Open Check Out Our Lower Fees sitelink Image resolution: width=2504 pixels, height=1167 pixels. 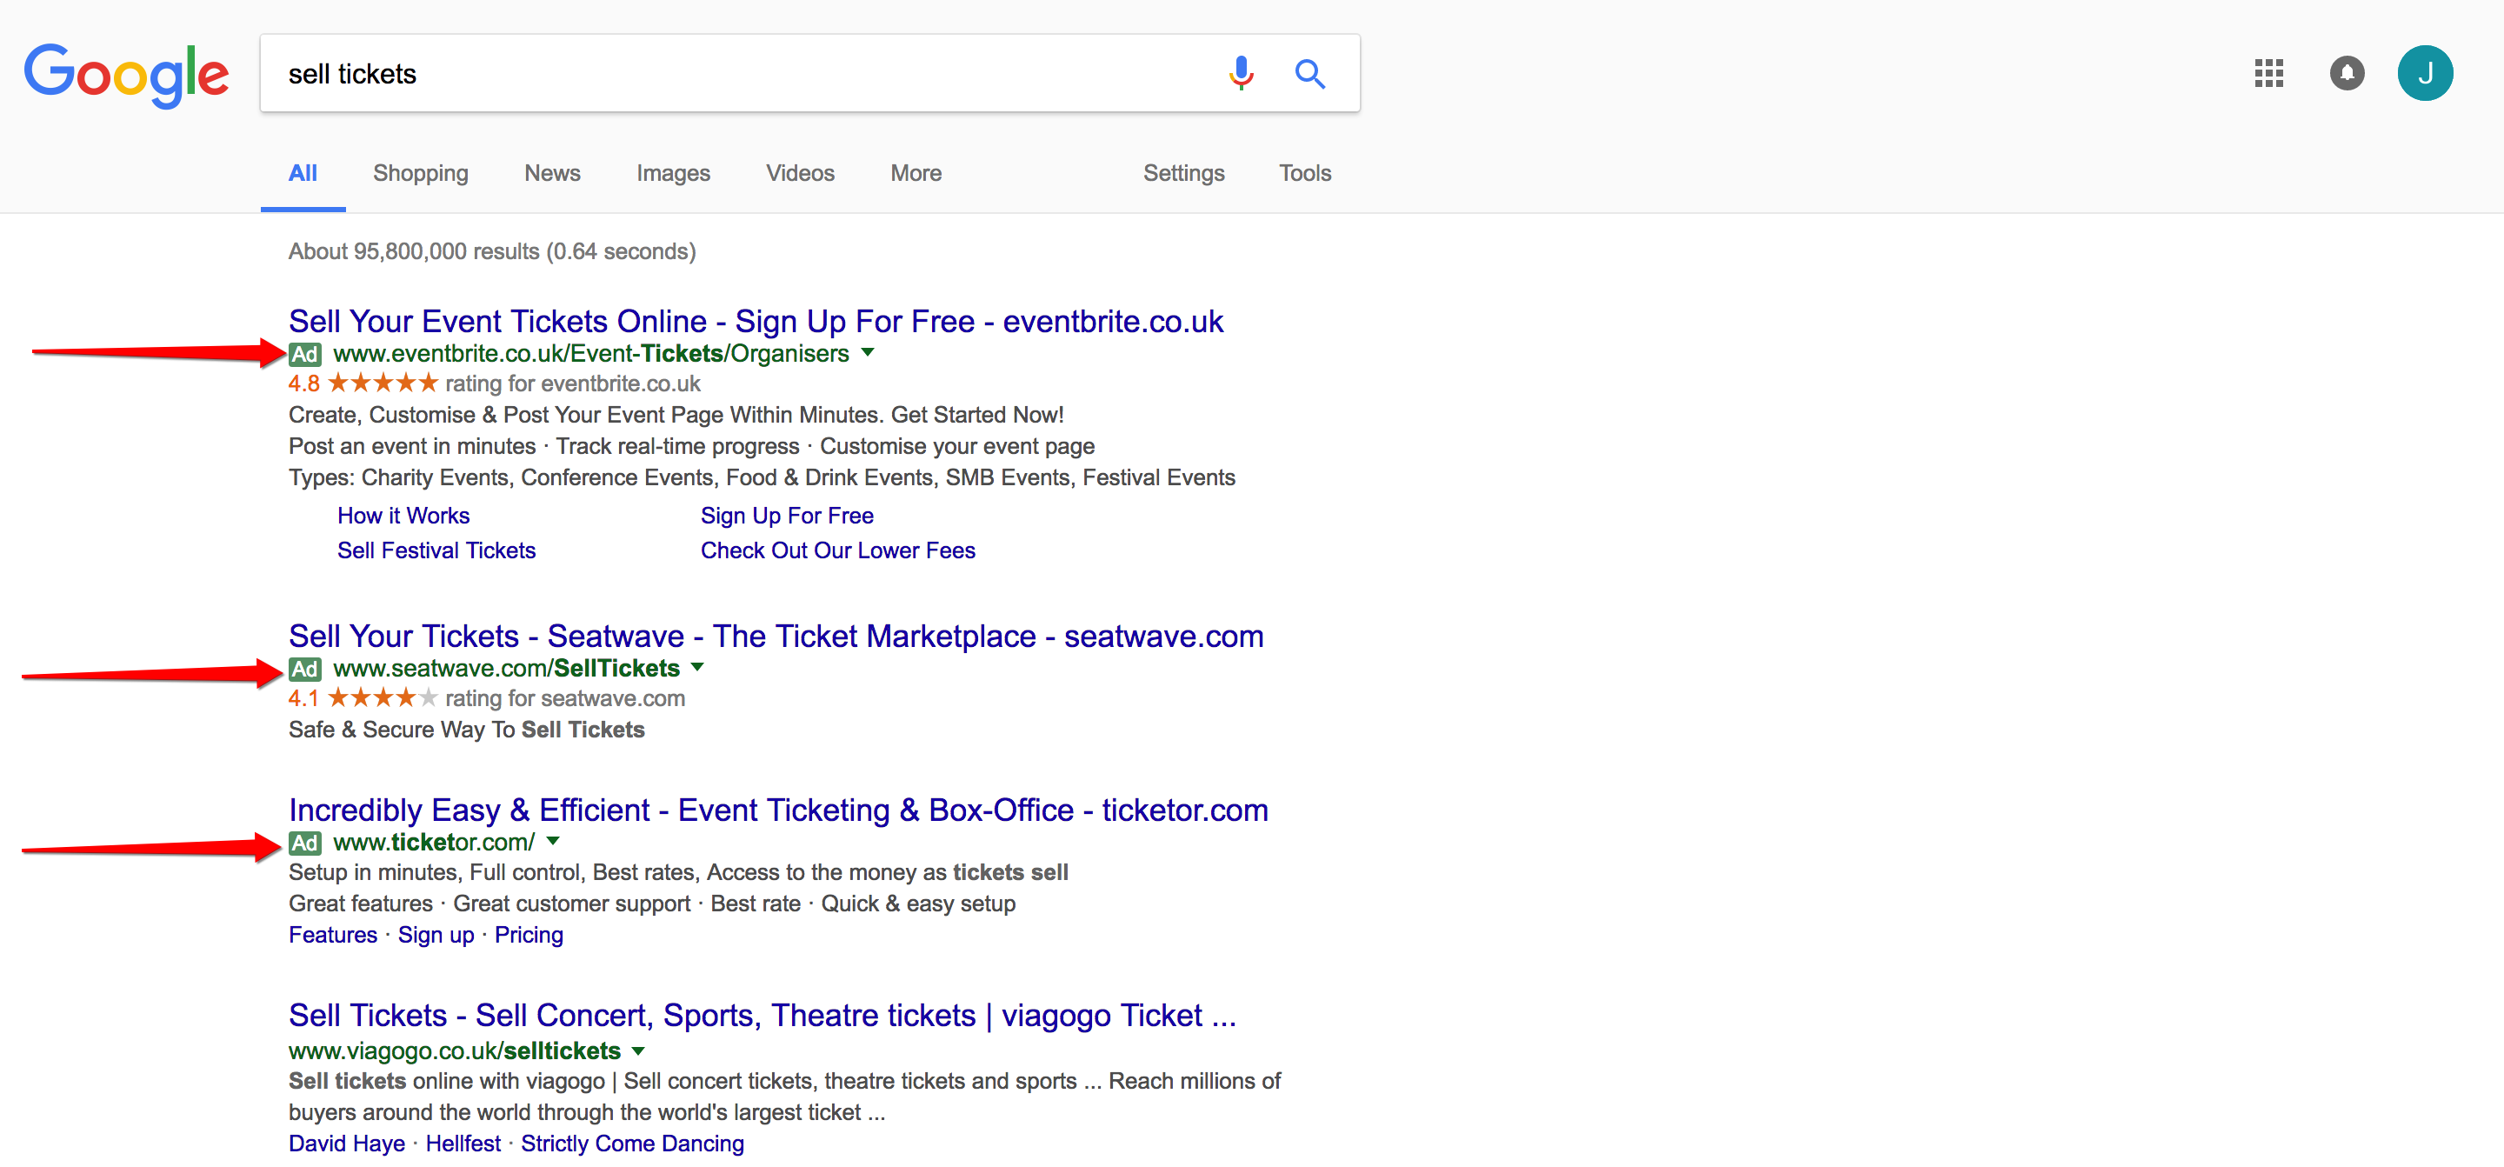(837, 550)
